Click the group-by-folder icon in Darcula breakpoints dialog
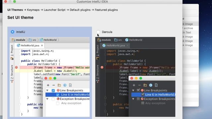 pos(145,85)
